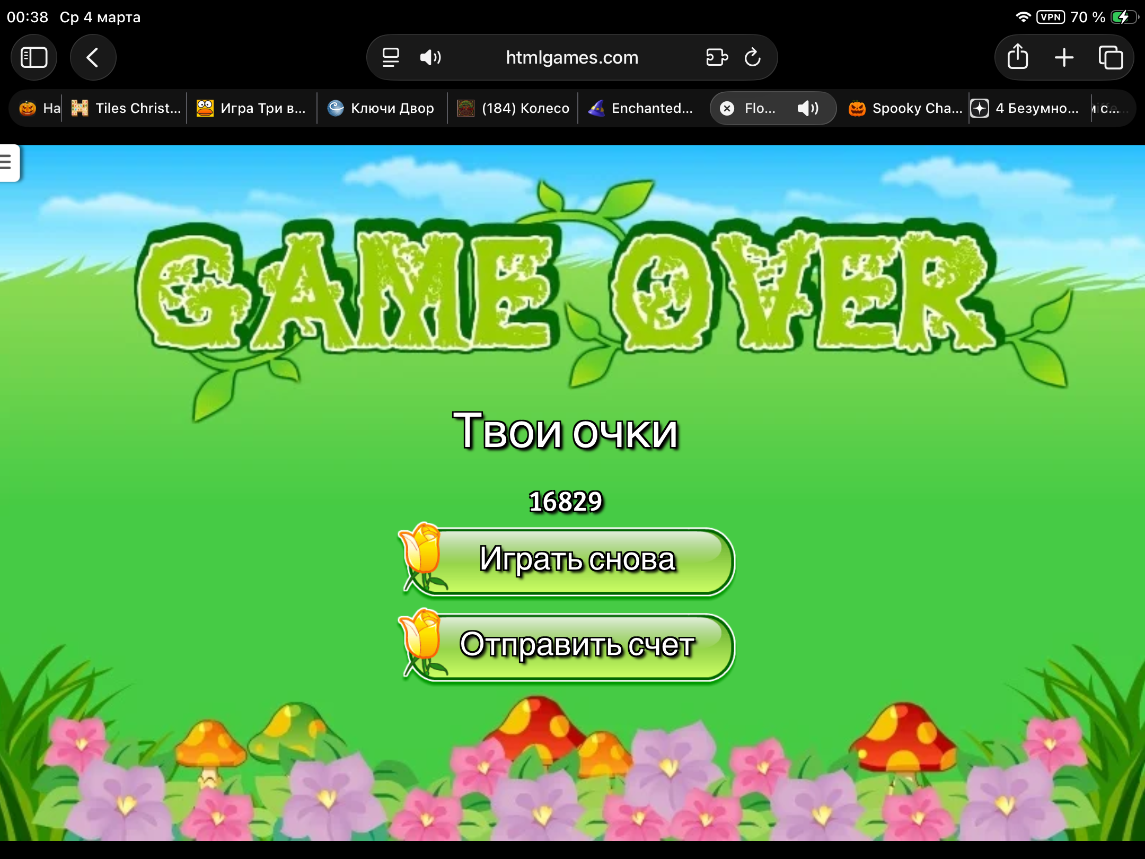The width and height of the screenshot is (1145, 859).
Task: Open the page format menu icon
Action: click(x=391, y=57)
